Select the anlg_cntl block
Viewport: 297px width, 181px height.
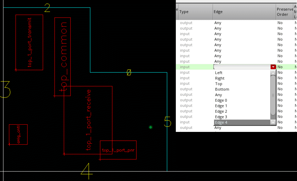pos(18,134)
